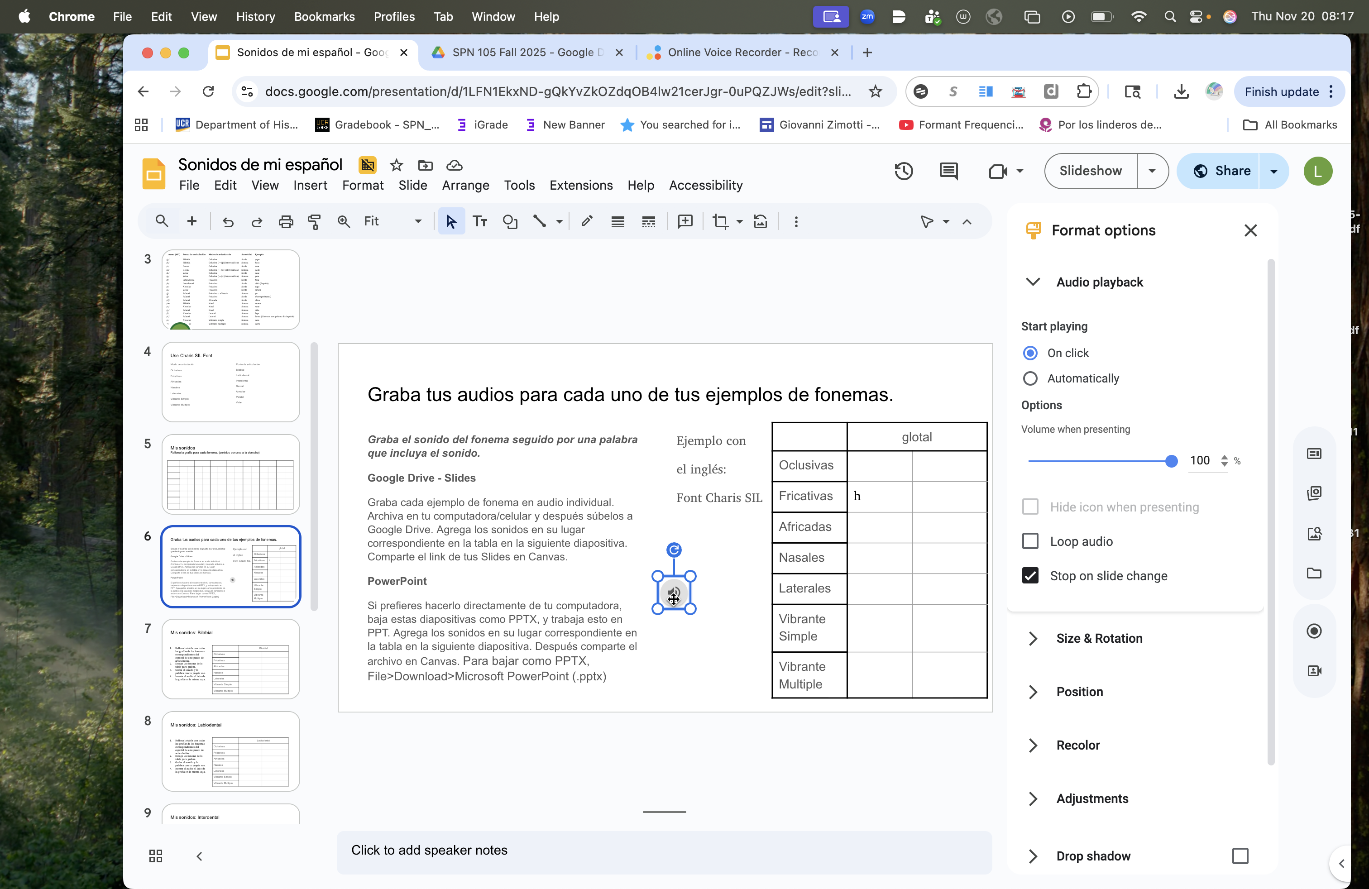Viewport: 1369px width, 889px height.
Task: Open the Wi-Fi menu in the menu bar
Action: click(1138, 16)
